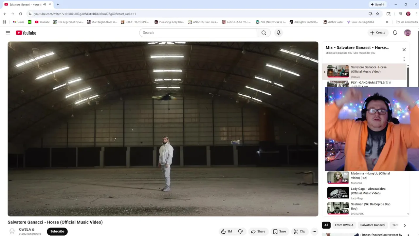419x236 pixels.
Task: Show more bookmarks with double chevron
Action: [x=387, y=22]
